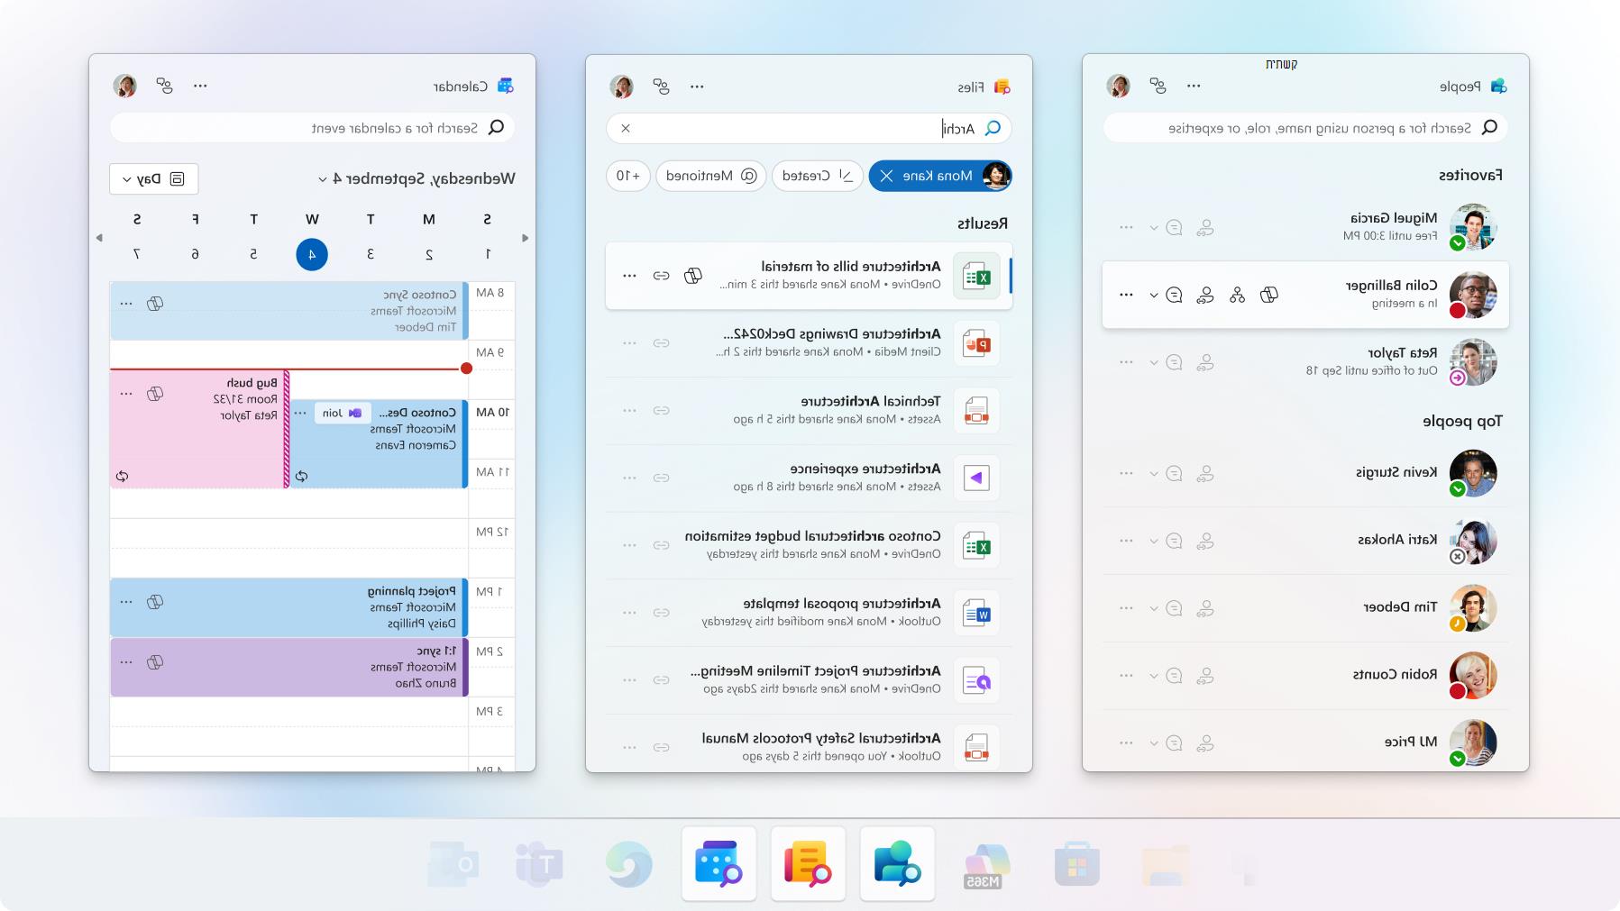Focus the People search field
Image resolution: width=1620 pixels, height=911 pixels.
tap(1305, 128)
